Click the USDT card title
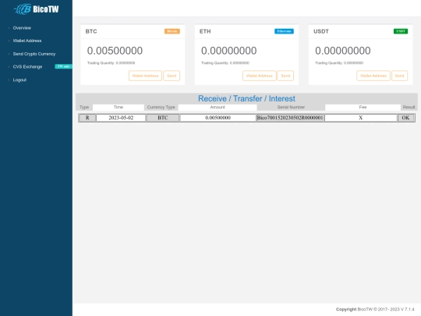Screen dimensions: 421x316 [321, 31]
